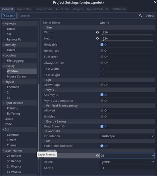Open the Orientation landscape dropdown
Image resolution: width=157 pixels, height=176 pixels.
(127, 136)
